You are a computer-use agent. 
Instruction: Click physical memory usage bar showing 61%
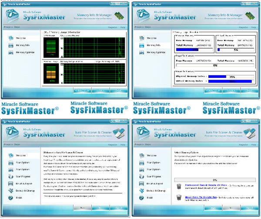click(x=194, y=50)
